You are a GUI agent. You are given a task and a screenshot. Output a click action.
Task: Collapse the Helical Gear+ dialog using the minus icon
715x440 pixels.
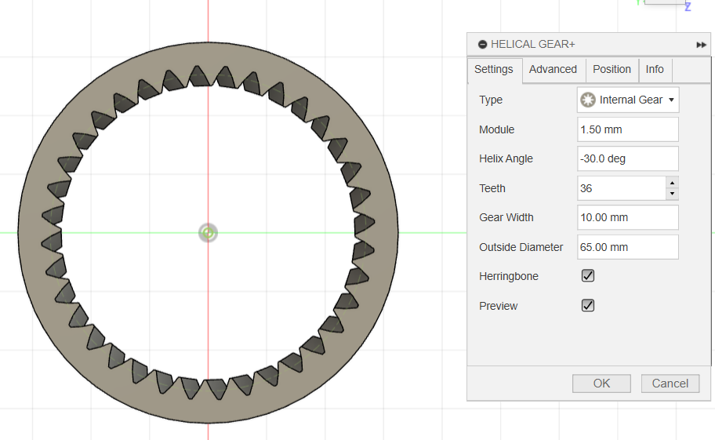(482, 45)
